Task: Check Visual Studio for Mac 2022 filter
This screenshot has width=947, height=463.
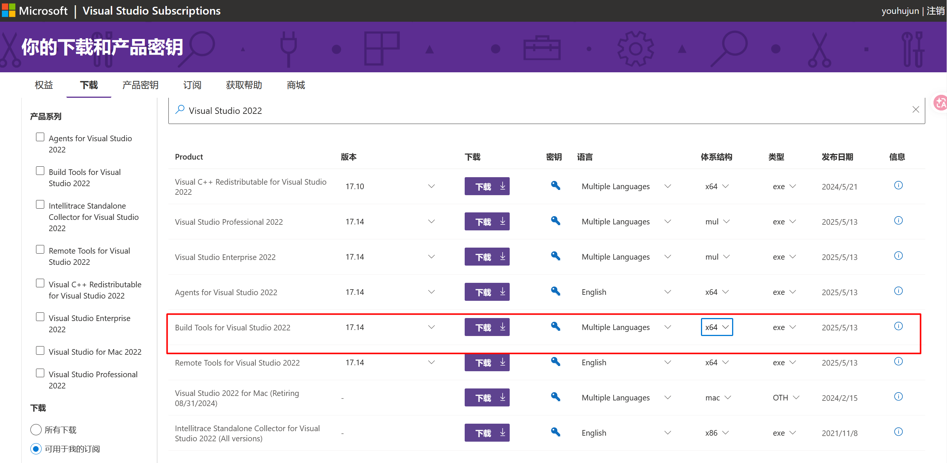Action: tap(40, 351)
